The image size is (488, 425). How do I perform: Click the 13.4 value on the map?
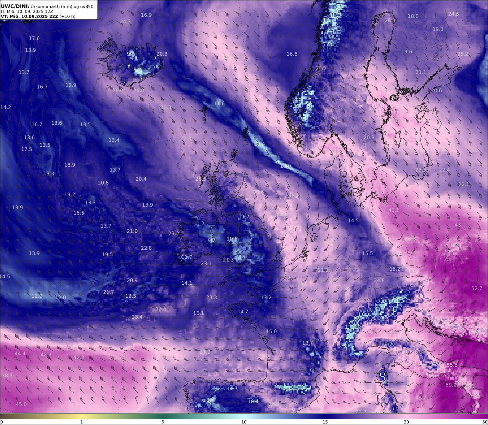114,140
